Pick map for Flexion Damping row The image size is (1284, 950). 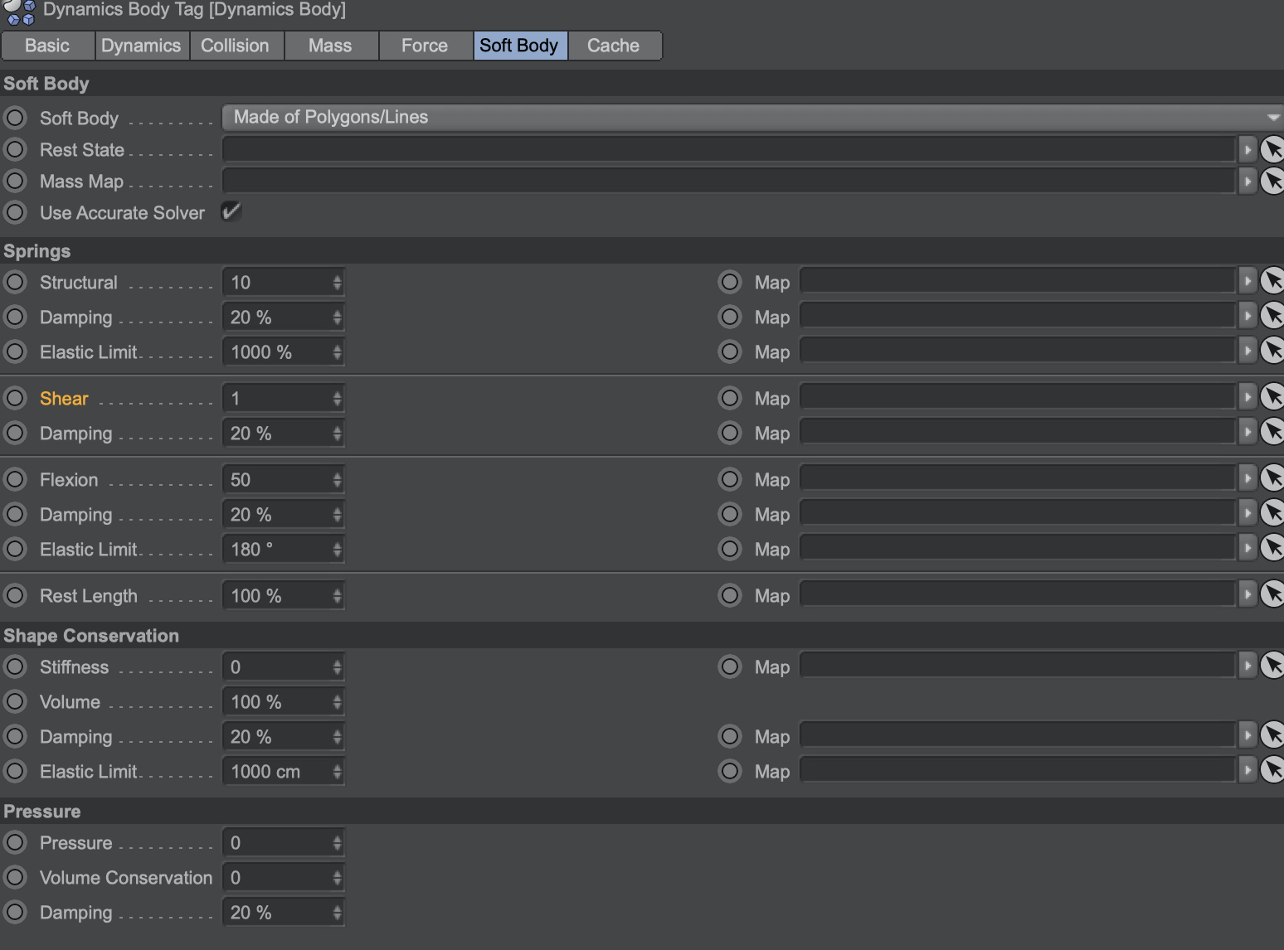point(1272,514)
